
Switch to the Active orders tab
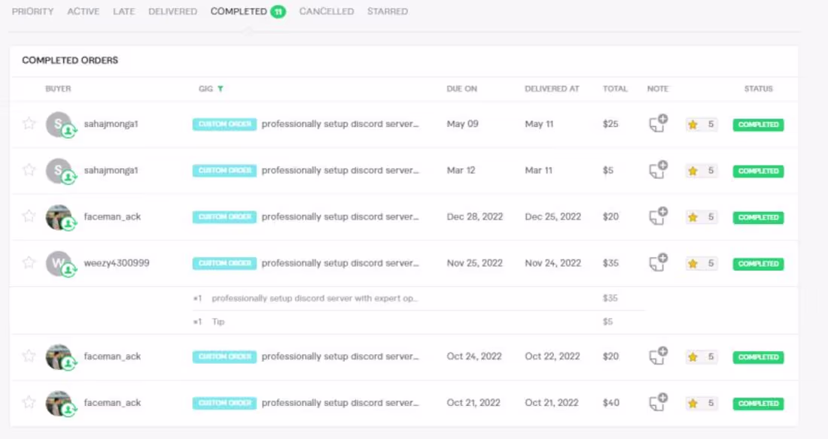(x=83, y=11)
